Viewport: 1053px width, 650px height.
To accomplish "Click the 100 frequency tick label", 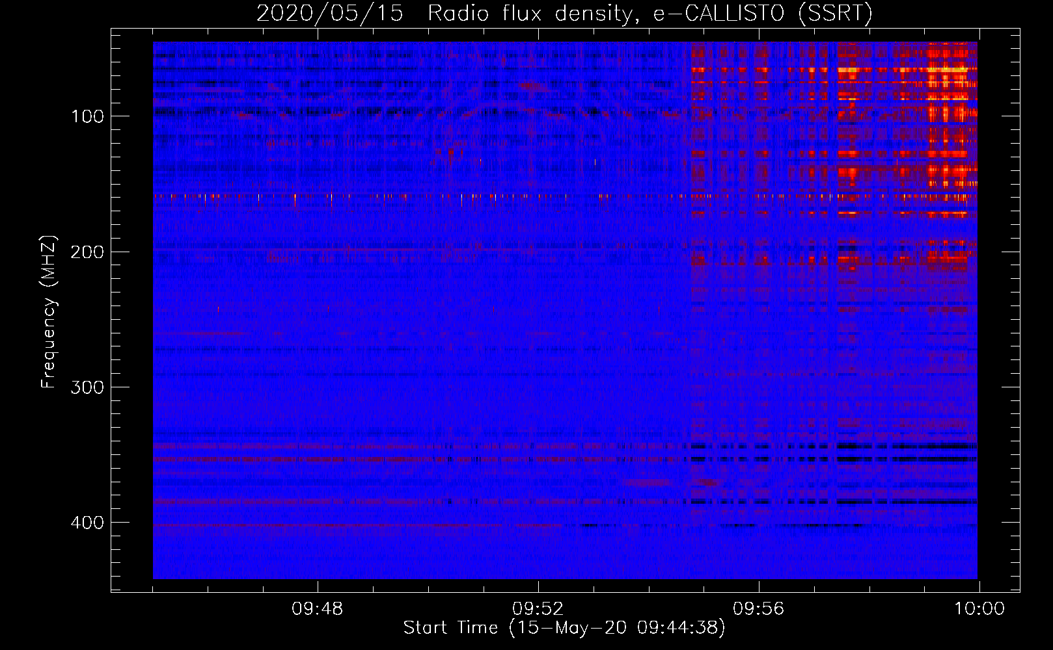I will point(88,116).
